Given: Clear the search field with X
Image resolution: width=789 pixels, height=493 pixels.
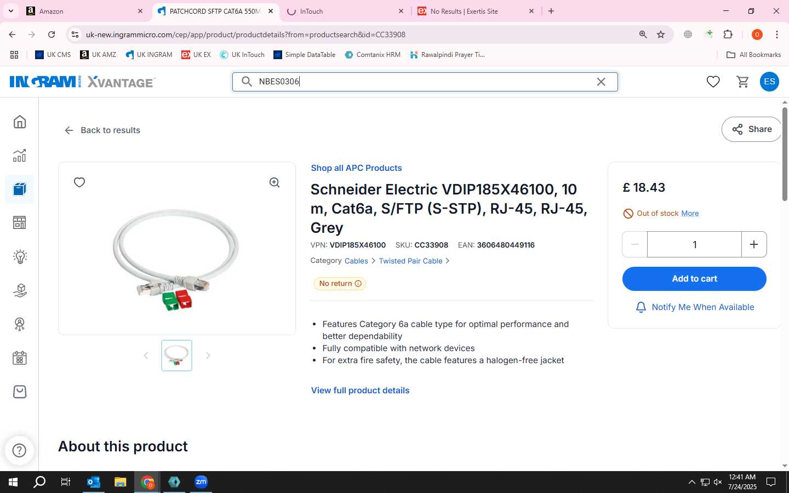Looking at the screenshot, I should pyautogui.click(x=601, y=82).
